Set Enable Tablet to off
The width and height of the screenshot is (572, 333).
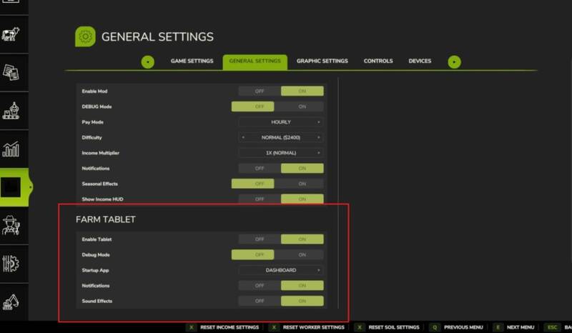pyautogui.click(x=260, y=239)
